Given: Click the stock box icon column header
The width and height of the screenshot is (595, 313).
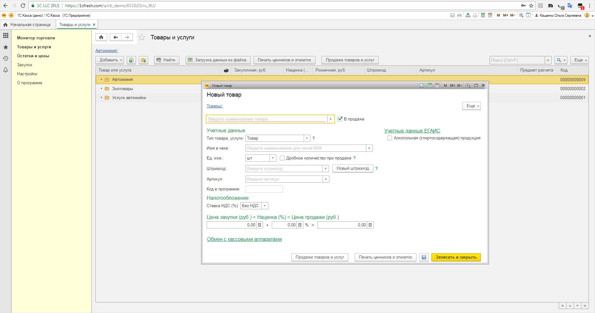Looking at the screenshot, I should point(226,70).
